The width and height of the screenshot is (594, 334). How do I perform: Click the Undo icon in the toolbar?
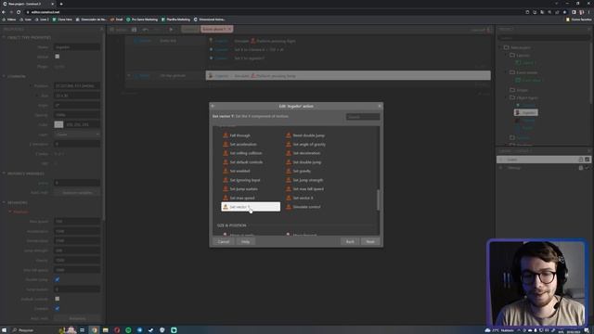(x=146, y=29)
